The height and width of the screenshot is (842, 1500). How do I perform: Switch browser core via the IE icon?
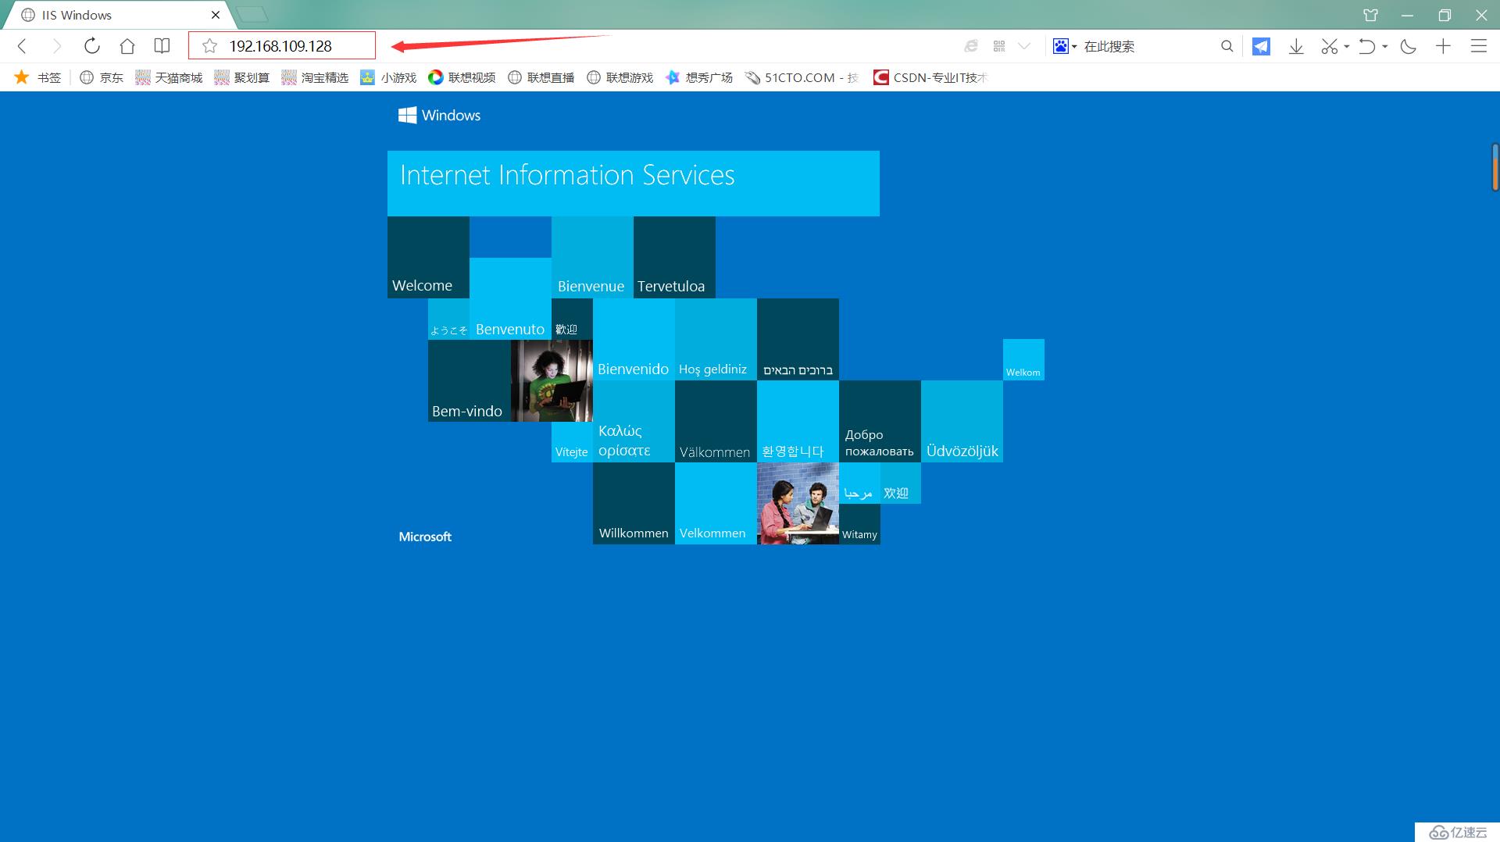[x=971, y=46]
